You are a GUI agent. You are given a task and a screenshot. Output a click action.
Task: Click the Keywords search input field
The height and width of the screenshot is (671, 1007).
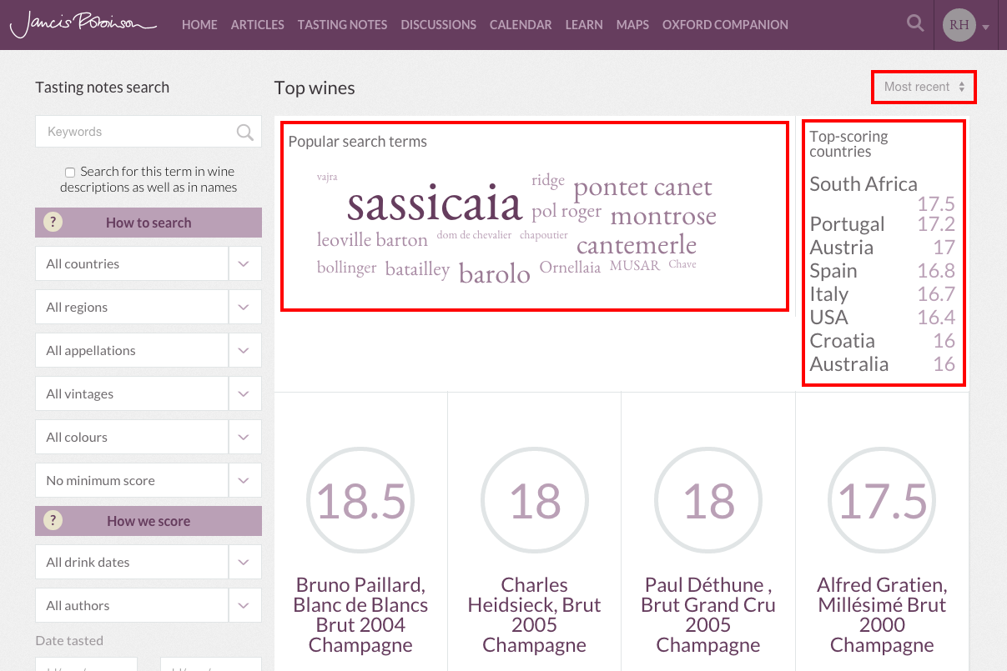(133, 132)
